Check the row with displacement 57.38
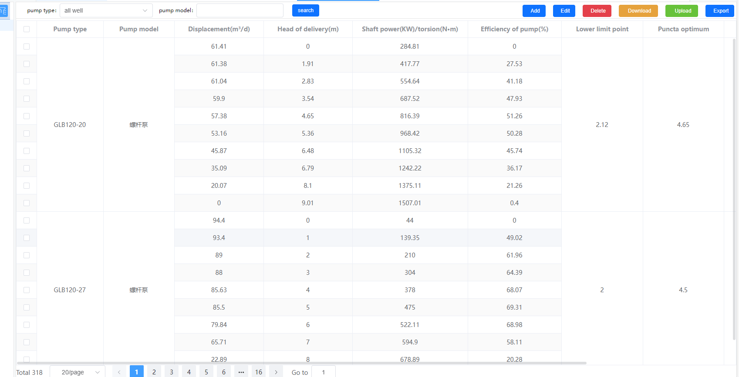Viewport: 739px width, 377px height. click(x=27, y=116)
